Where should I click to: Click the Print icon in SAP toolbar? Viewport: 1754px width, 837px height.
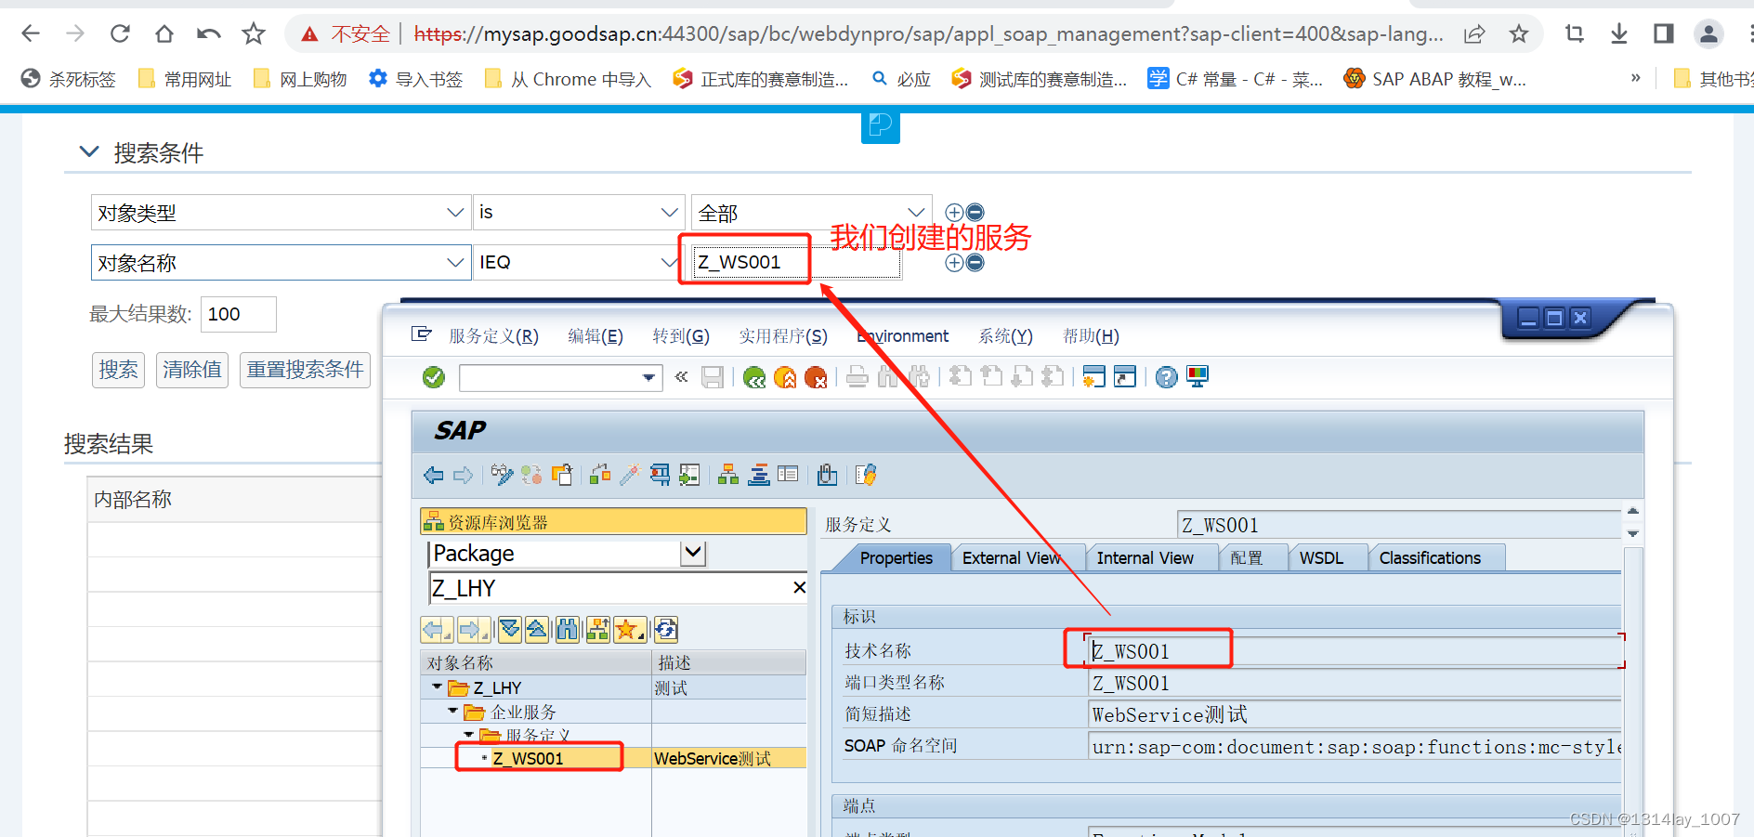click(x=857, y=377)
